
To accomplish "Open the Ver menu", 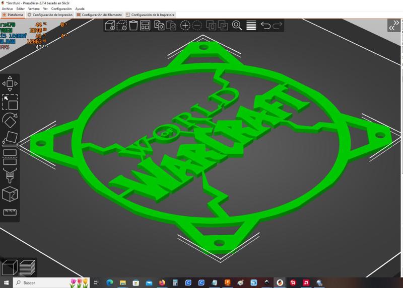I will pos(45,9).
